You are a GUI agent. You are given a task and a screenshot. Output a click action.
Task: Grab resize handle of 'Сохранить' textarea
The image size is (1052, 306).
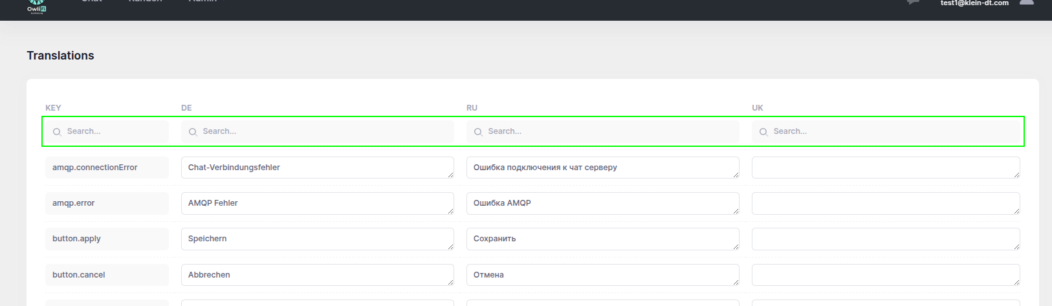pyautogui.click(x=736, y=246)
